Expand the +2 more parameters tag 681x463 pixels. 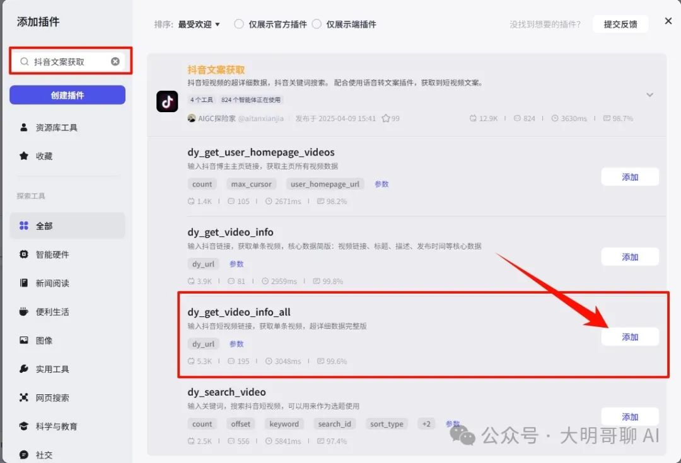[426, 423]
